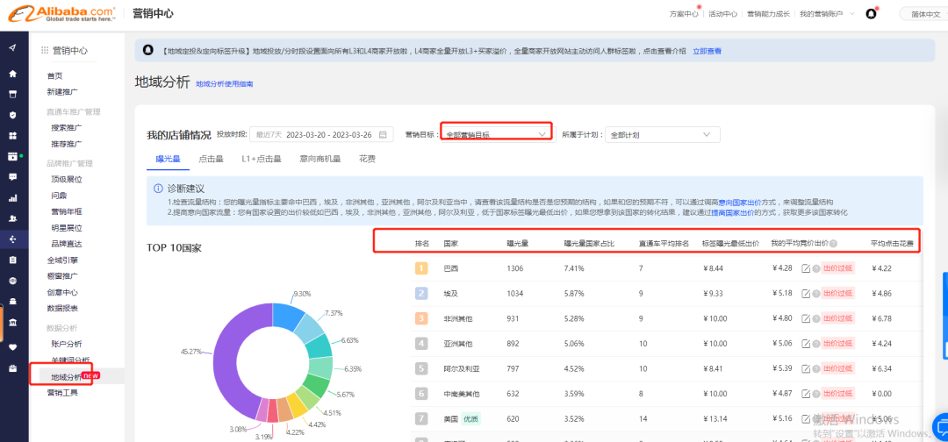Switch to the L1+点击量 tab
Image resolution: width=948 pixels, height=442 pixels.
point(262,159)
